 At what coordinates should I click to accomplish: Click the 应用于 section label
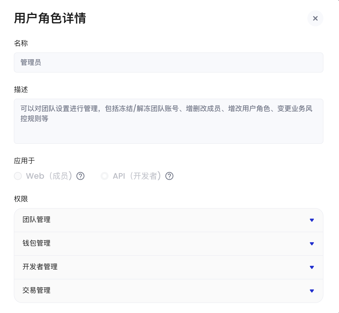(24, 161)
